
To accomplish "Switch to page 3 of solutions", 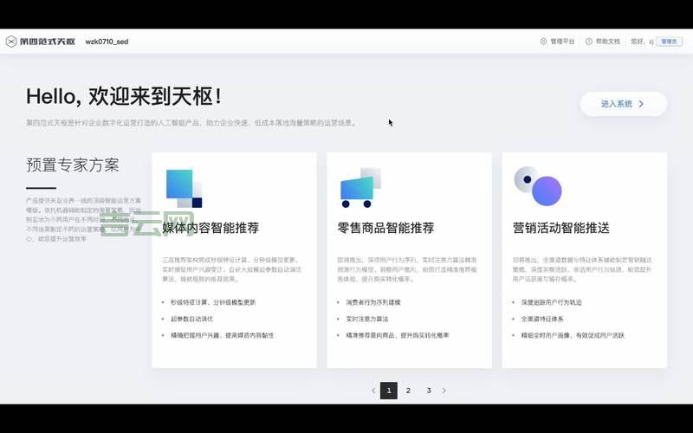I will (429, 391).
